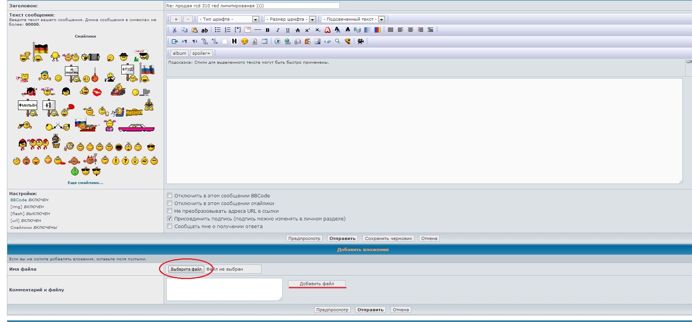This screenshot has height=322, width=692.
Task: Uncheck 'Присоединить подпись' checkbox
Action: pos(170,219)
